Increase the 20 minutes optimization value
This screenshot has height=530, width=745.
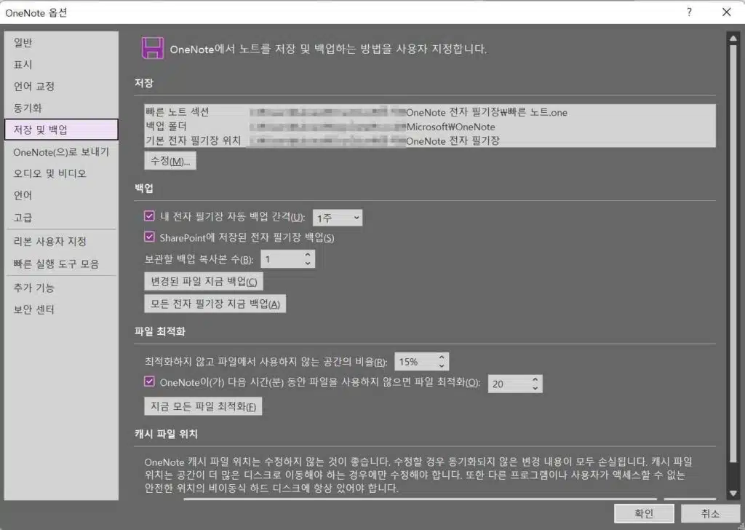pyautogui.click(x=535, y=380)
